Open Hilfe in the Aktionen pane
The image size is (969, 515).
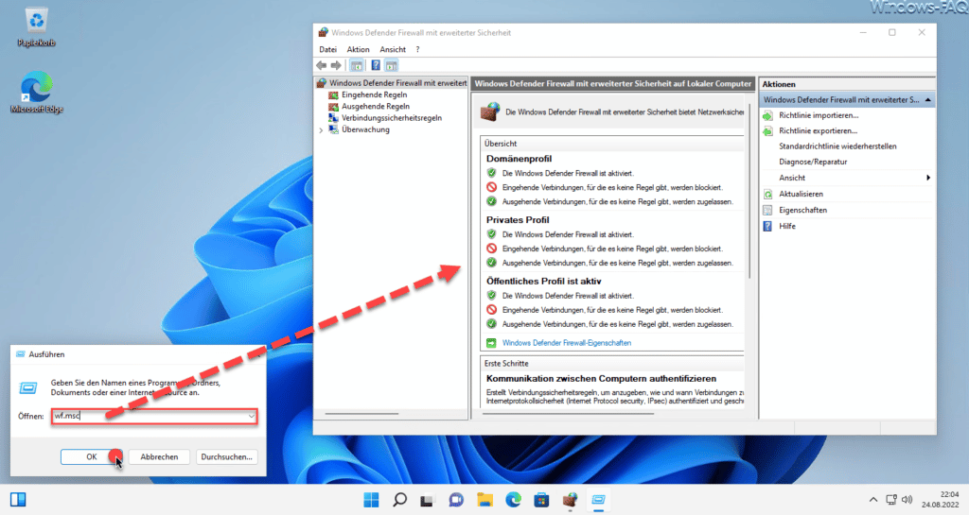[x=787, y=227]
